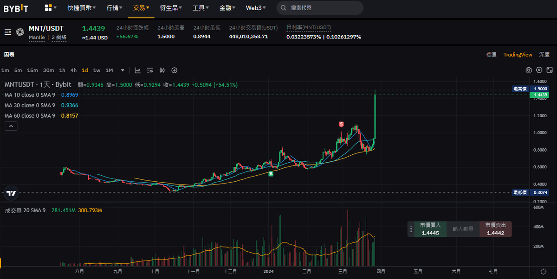Screen dimensions: 557x279
Task: Click the +56.67% 24h change value
Action: pos(127,37)
